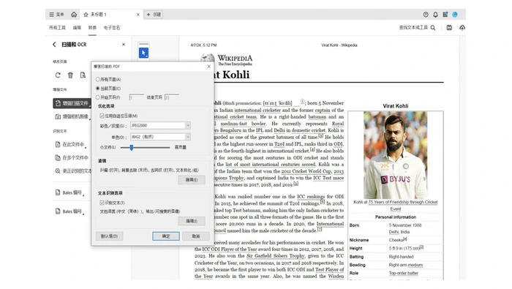Select the 所有页面 radio button
The image size is (512, 289).
click(97, 79)
